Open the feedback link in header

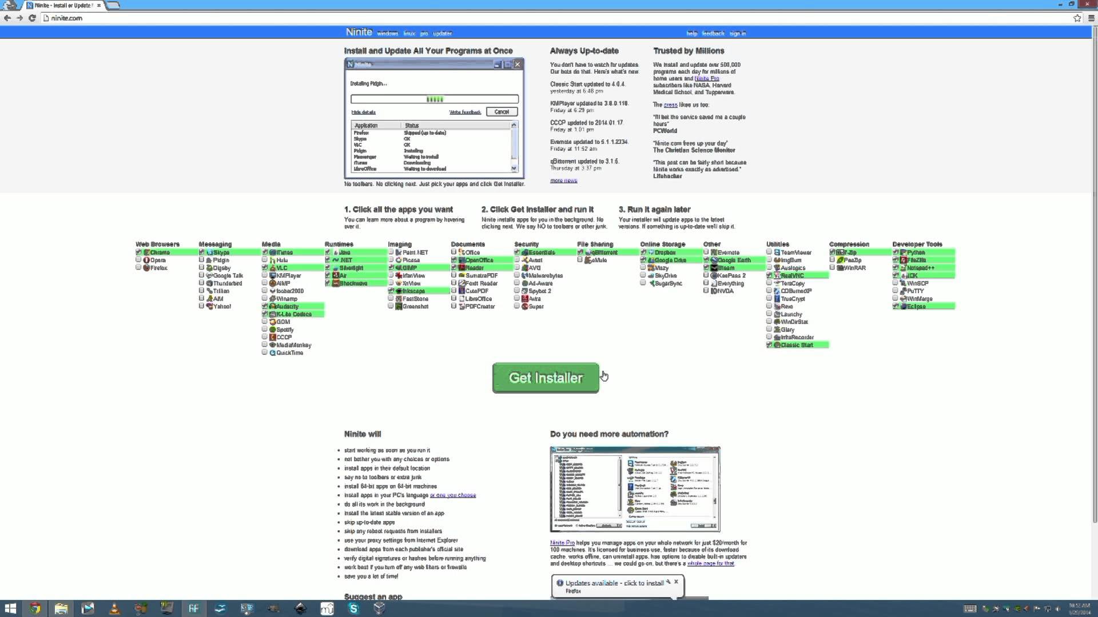tap(713, 34)
